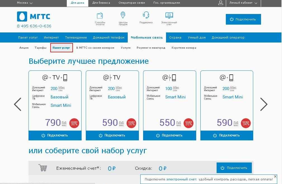This screenshot has height=184, width=282.
Task: Open the Интернет menu
Action: tap(51, 37)
